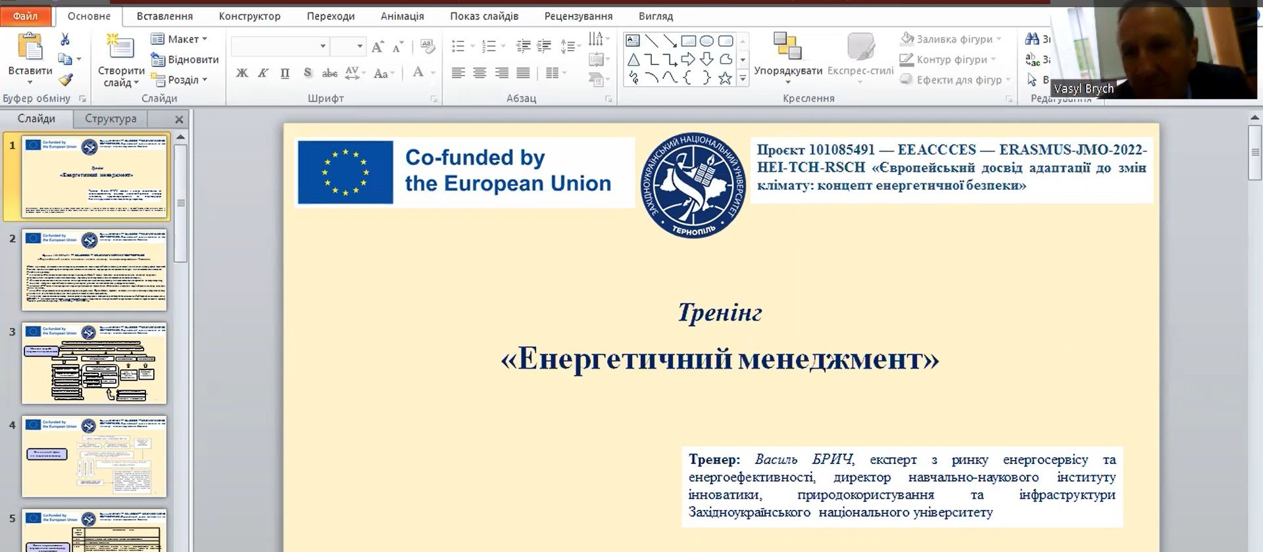This screenshot has height=552, width=1263.
Task: Open the font size dropdown
Action: 360,46
